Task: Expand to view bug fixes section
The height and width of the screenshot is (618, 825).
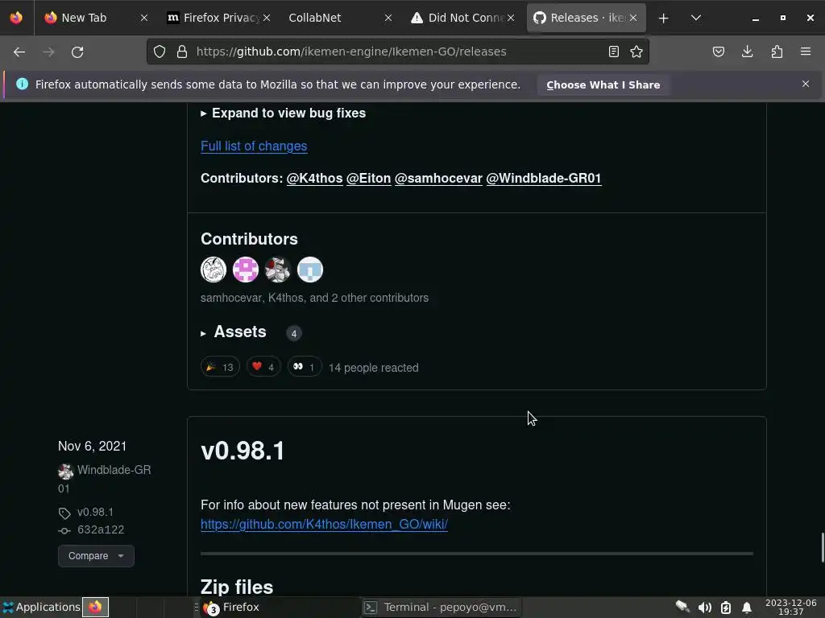Action: coord(283,113)
